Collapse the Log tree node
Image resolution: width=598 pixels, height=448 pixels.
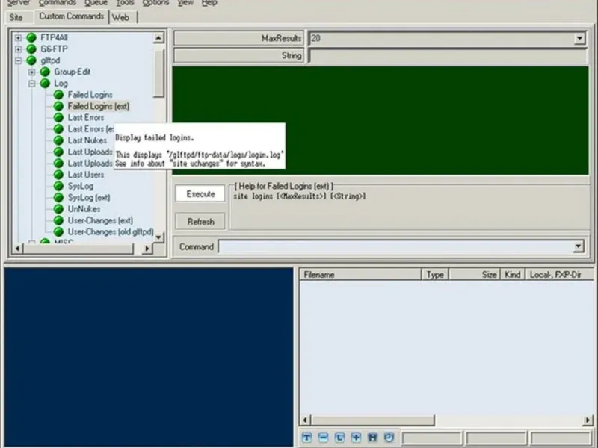click(31, 84)
